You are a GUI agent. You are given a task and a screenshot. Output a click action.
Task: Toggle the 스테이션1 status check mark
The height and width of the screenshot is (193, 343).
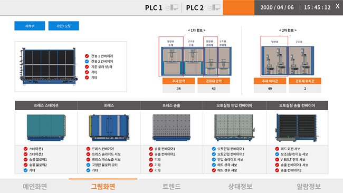click(x=26, y=149)
